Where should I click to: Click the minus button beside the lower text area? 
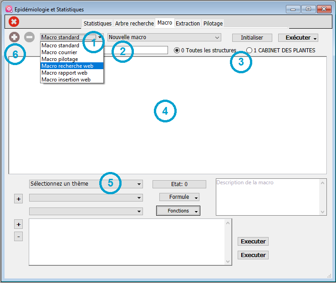point(18,237)
